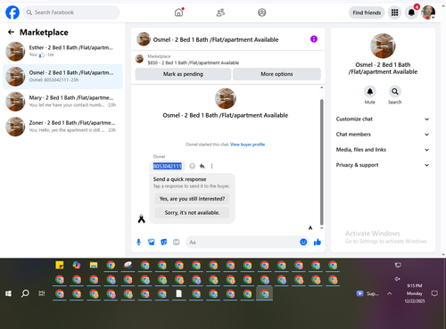This screenshot has height=329, width=446.
Task: Open the Home feed icon
Action: pyautogui.click(x=178, y=12)
